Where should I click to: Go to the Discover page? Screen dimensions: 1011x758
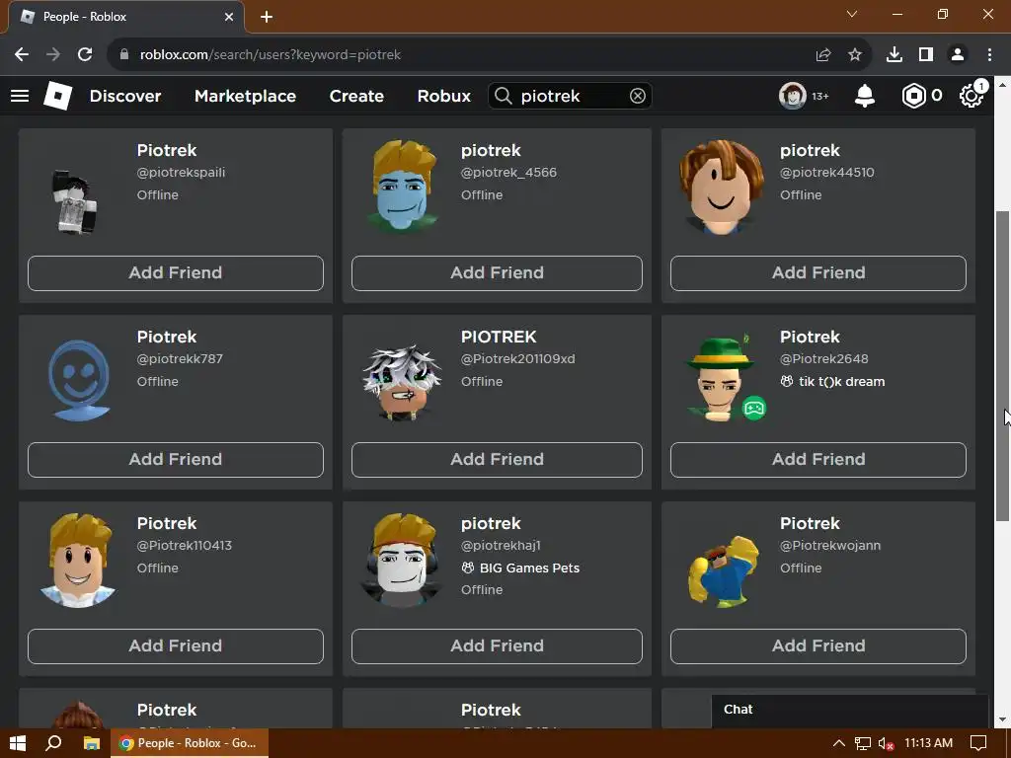(x=125, y=96)
